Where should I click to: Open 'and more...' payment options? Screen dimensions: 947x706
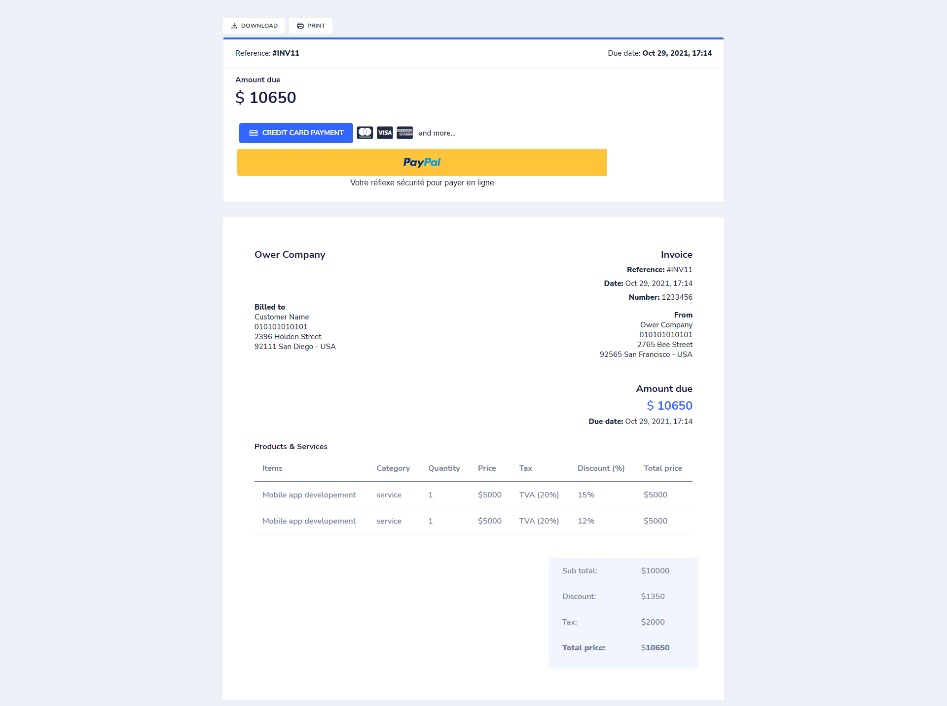[x=437, y=133]
